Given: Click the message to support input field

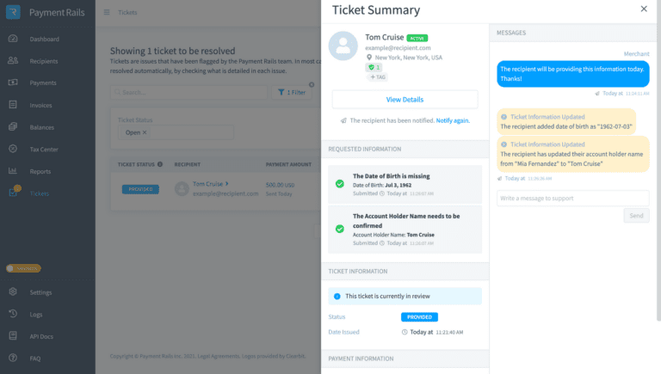Looking at the screenshot, I should (x=572, y=199).
